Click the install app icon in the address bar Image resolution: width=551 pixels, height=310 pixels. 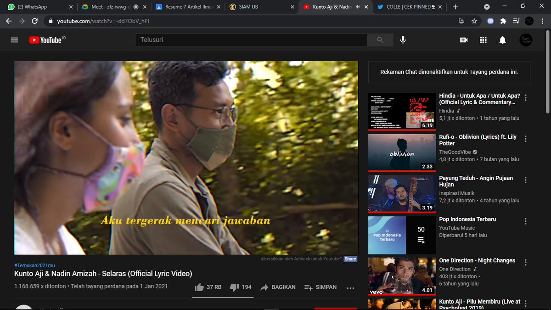click(x=461, y=21)
